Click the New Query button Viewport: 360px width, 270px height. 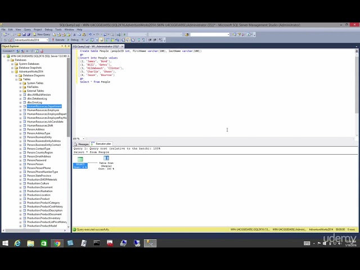(x=42, y=34)
